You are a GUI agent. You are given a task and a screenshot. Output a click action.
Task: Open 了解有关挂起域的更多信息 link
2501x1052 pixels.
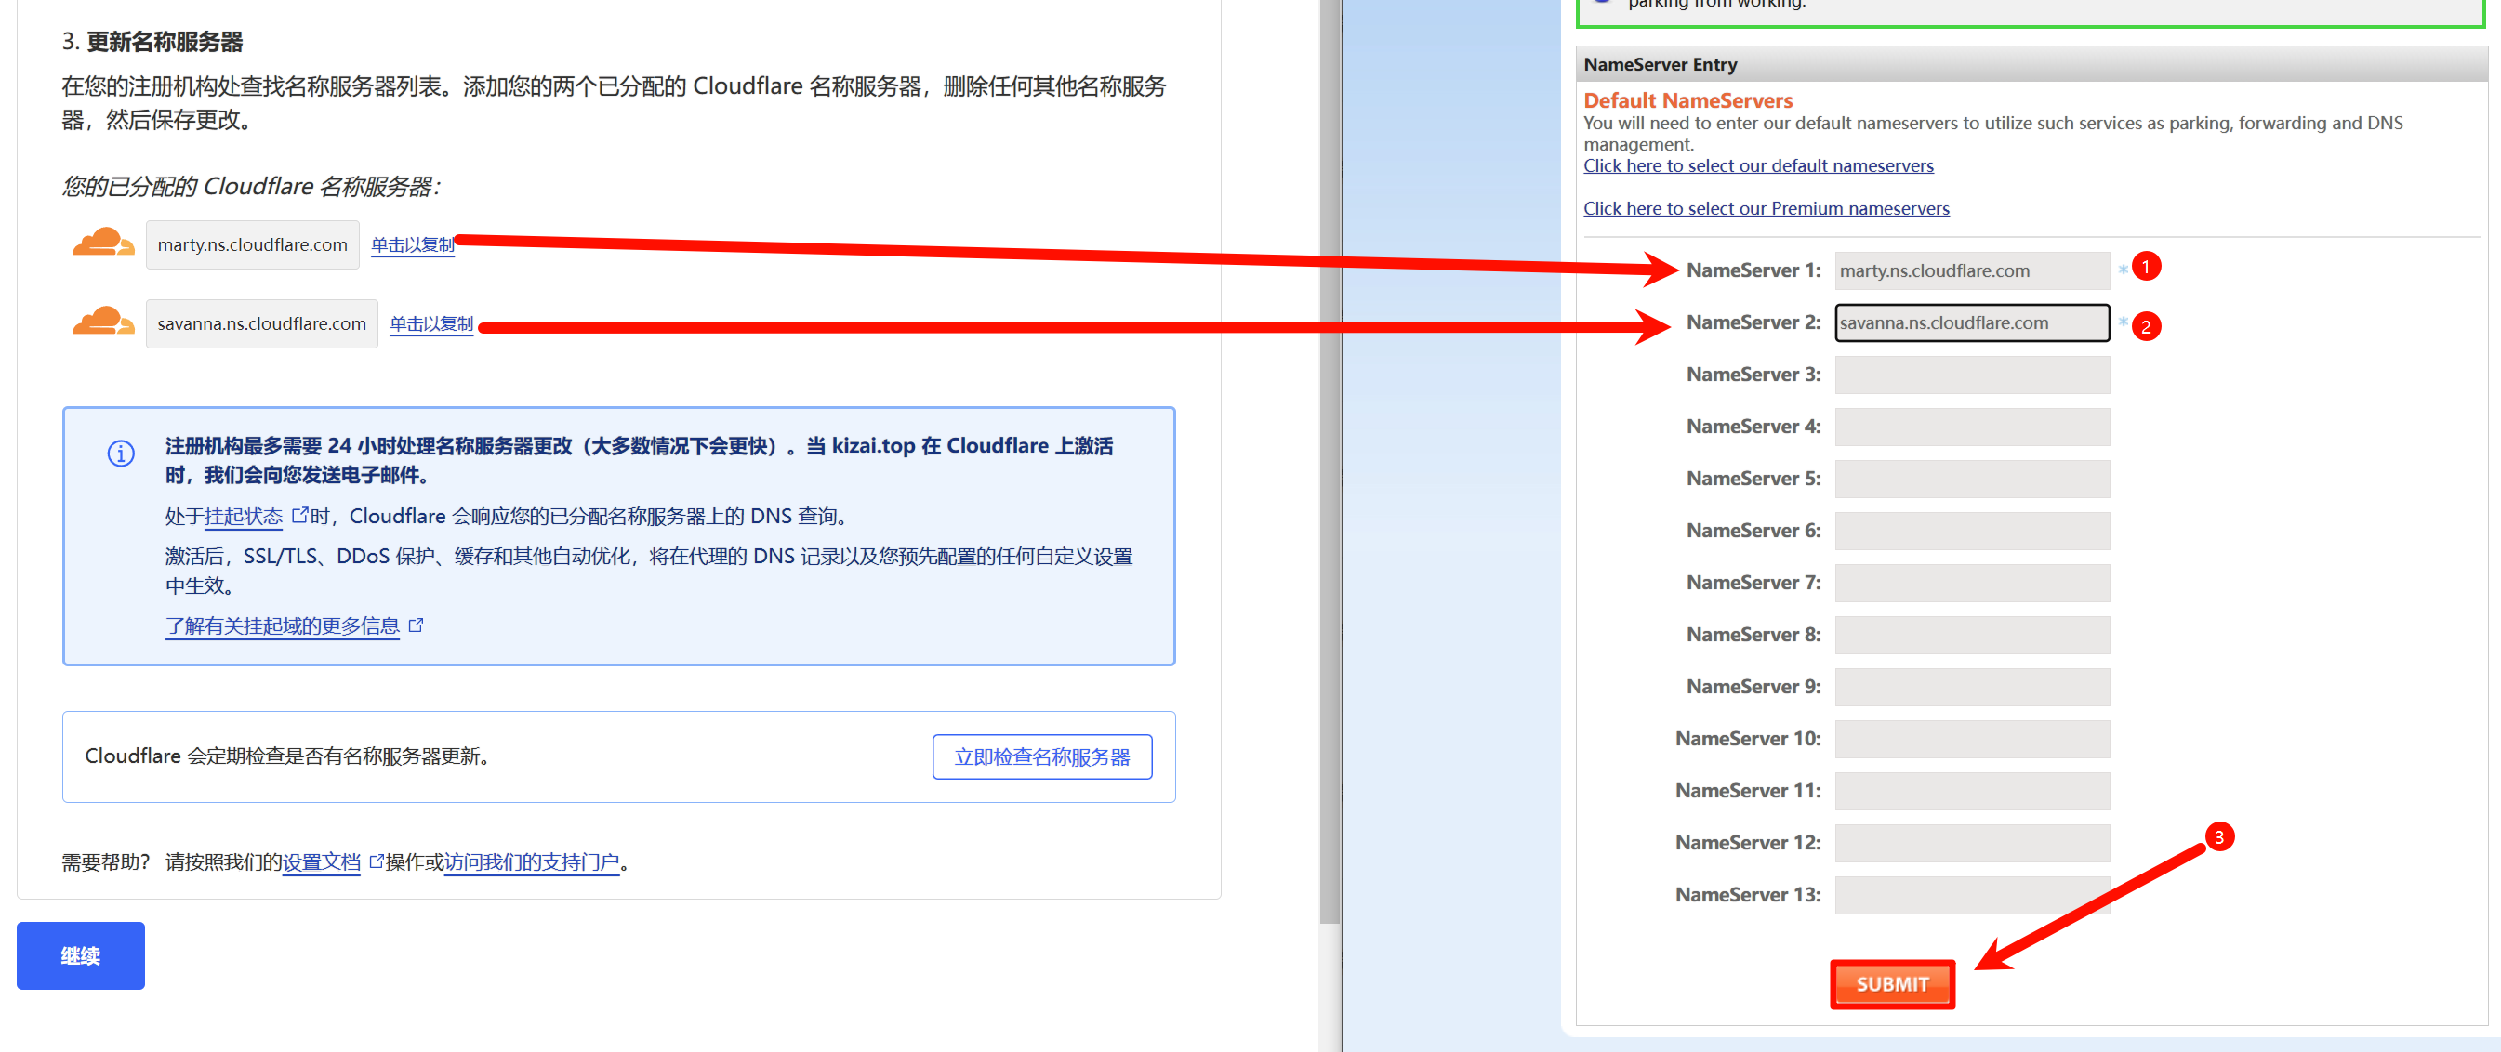[283, 626]
